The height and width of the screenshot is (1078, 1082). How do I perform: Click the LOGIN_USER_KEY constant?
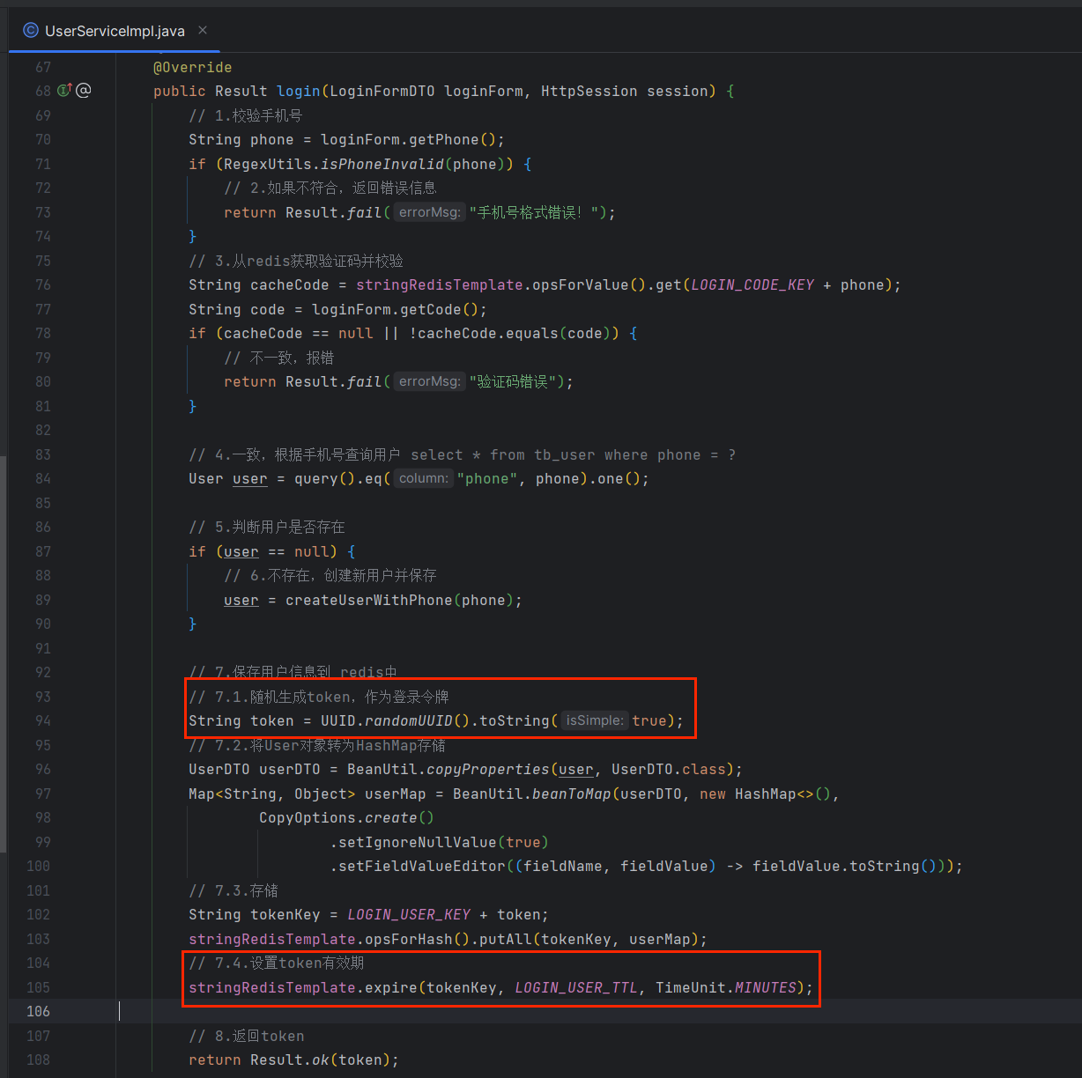tap(409, 914)
